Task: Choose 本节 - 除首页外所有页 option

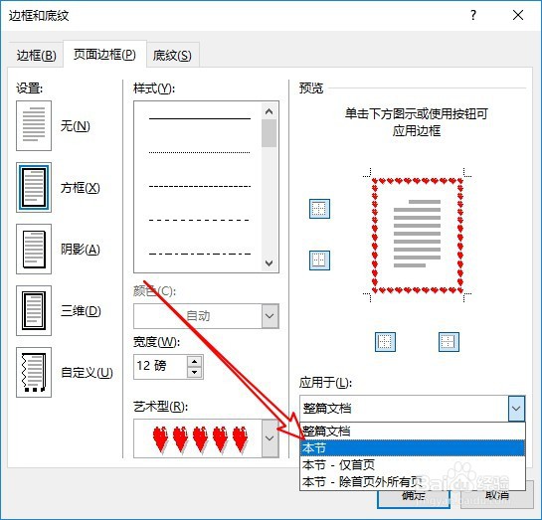Action: pos(413,481)
